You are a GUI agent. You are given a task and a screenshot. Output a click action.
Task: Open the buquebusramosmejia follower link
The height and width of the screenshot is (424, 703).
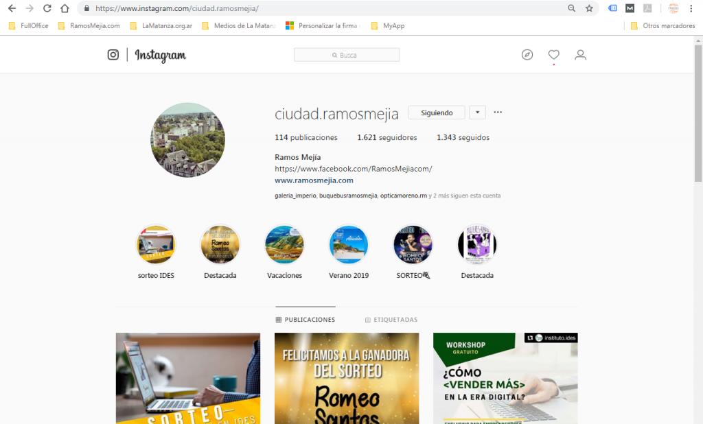point(348,196)
